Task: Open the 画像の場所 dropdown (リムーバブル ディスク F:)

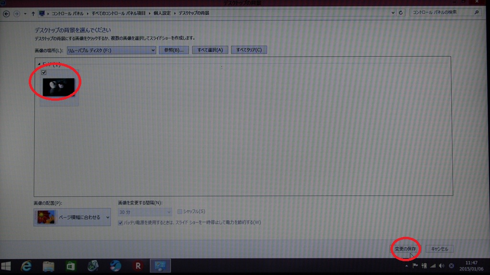Action: tap(111, 50)
